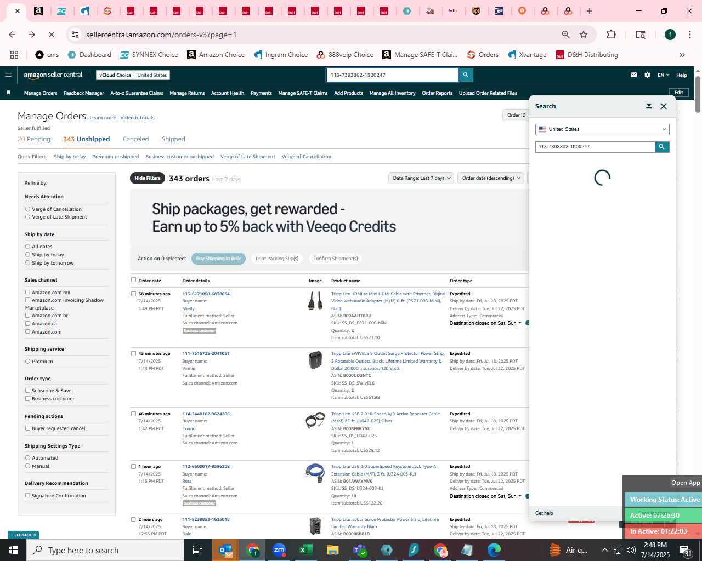
Task: Go back in browser history
Action: [x=12, y=35]
